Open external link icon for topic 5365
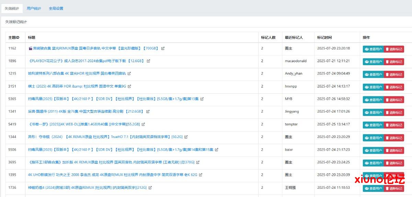The height and width of the screenshot is (197, 412). pos(202,99)
